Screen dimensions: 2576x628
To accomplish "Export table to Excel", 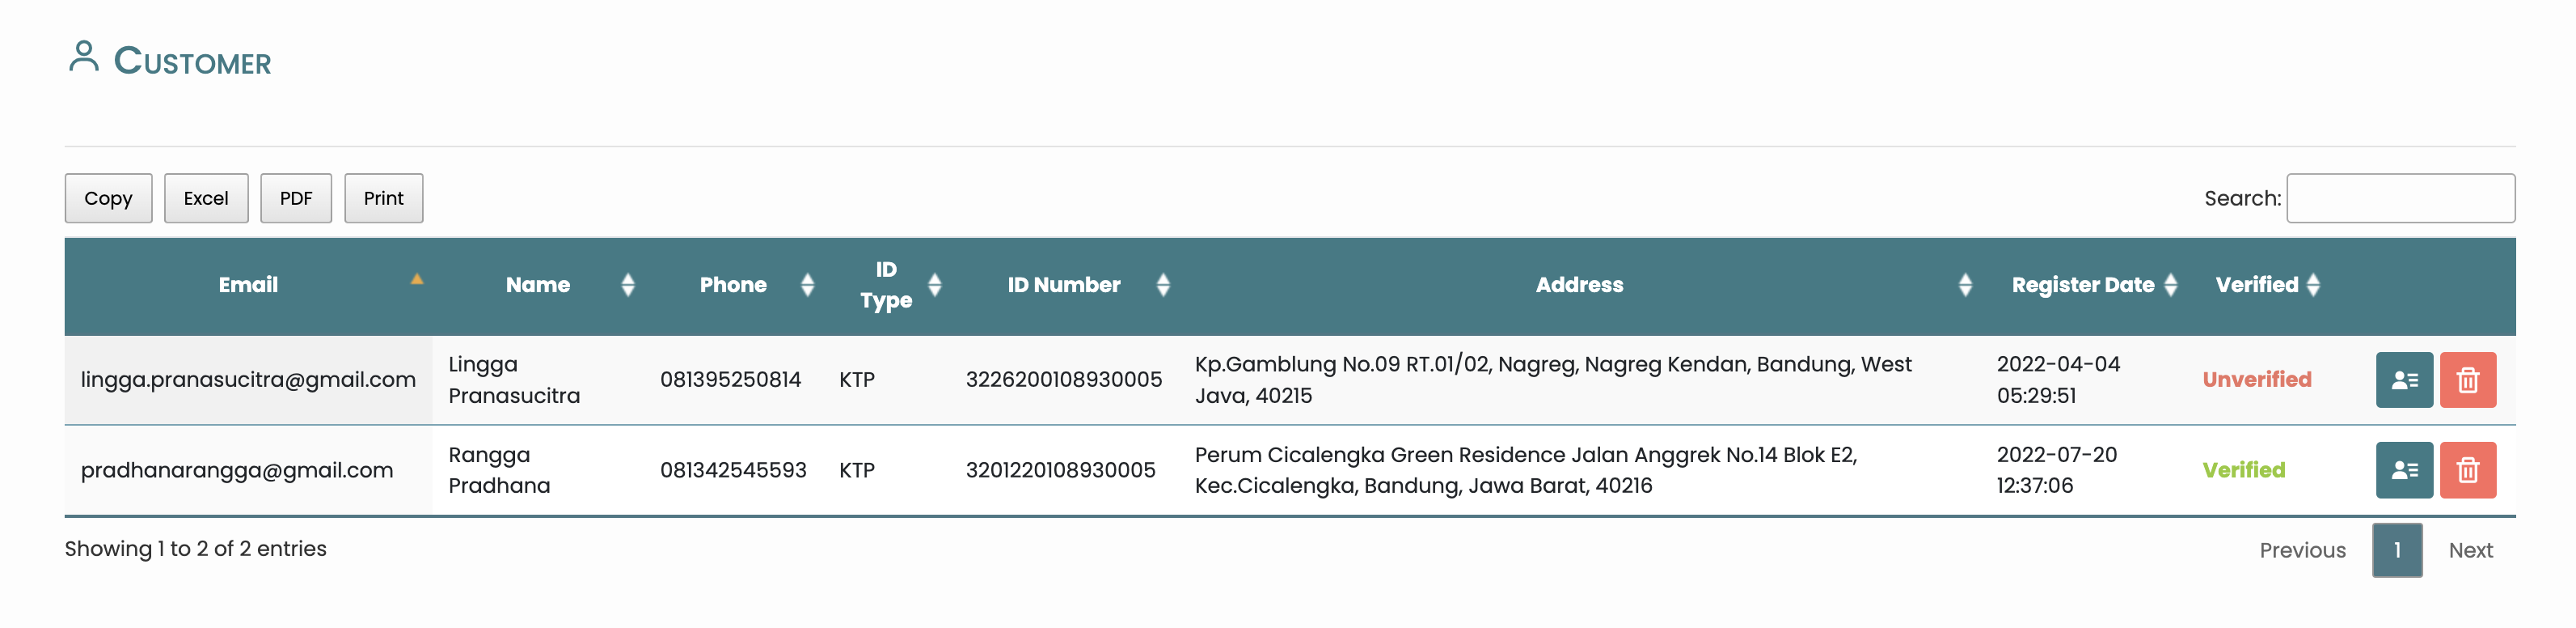I will [206, 198].
